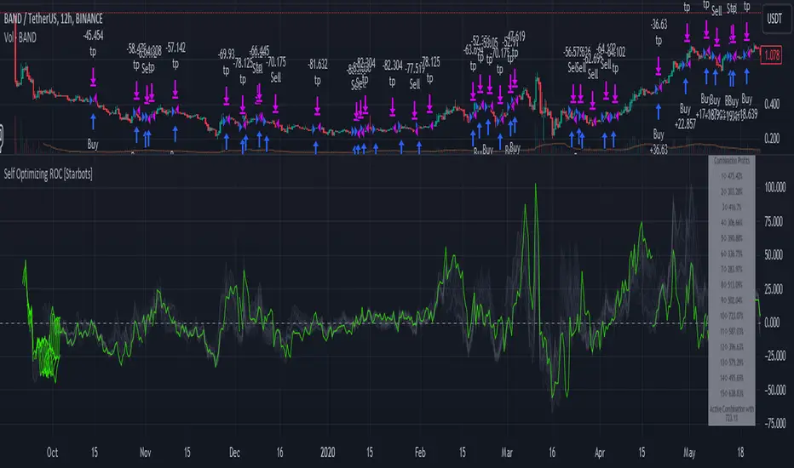Click the blue arrow above Buy +36.63
The width and height of the screenshot is (794, 468).
point(658,111)
